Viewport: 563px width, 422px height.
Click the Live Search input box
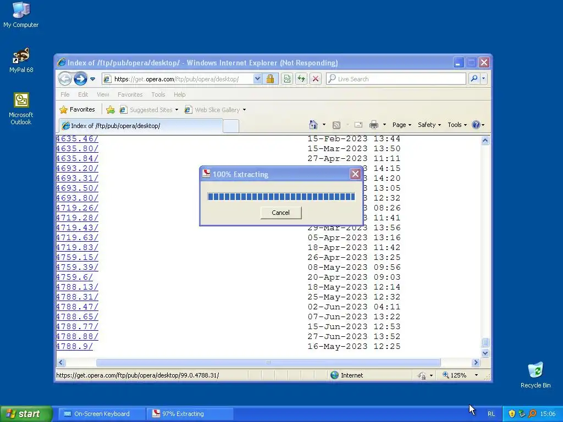pyautogui.click(x=396, y=79)
